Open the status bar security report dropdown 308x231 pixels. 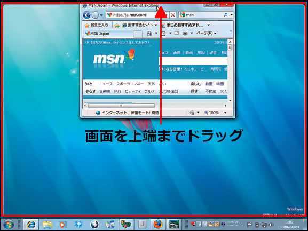tap(198, 113)
